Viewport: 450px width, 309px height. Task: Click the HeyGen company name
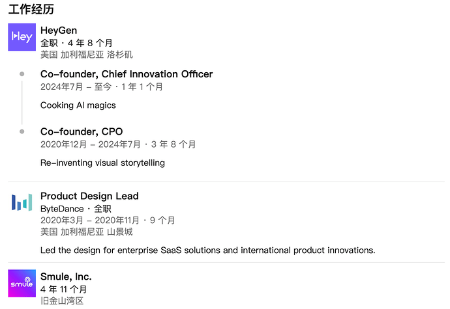tap(59, 31)
